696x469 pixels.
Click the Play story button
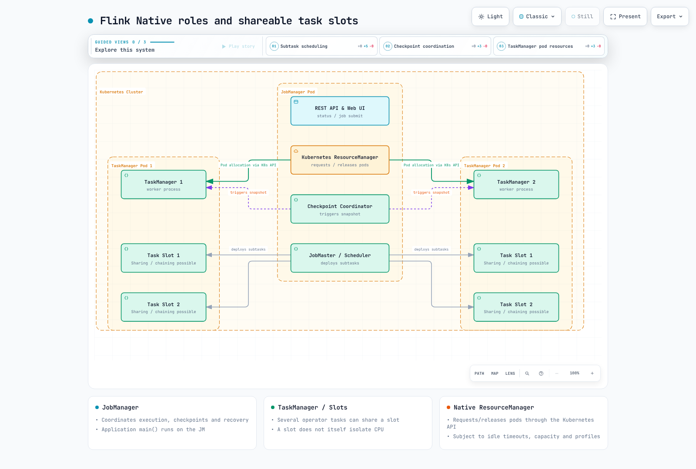[x=238, y=46]
